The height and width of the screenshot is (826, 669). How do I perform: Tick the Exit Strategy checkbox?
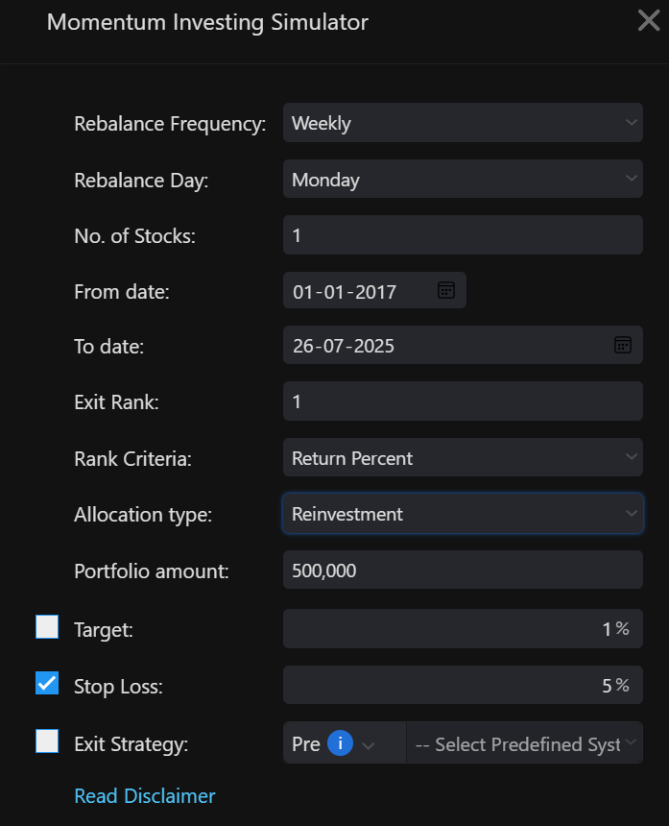point(47,741)
